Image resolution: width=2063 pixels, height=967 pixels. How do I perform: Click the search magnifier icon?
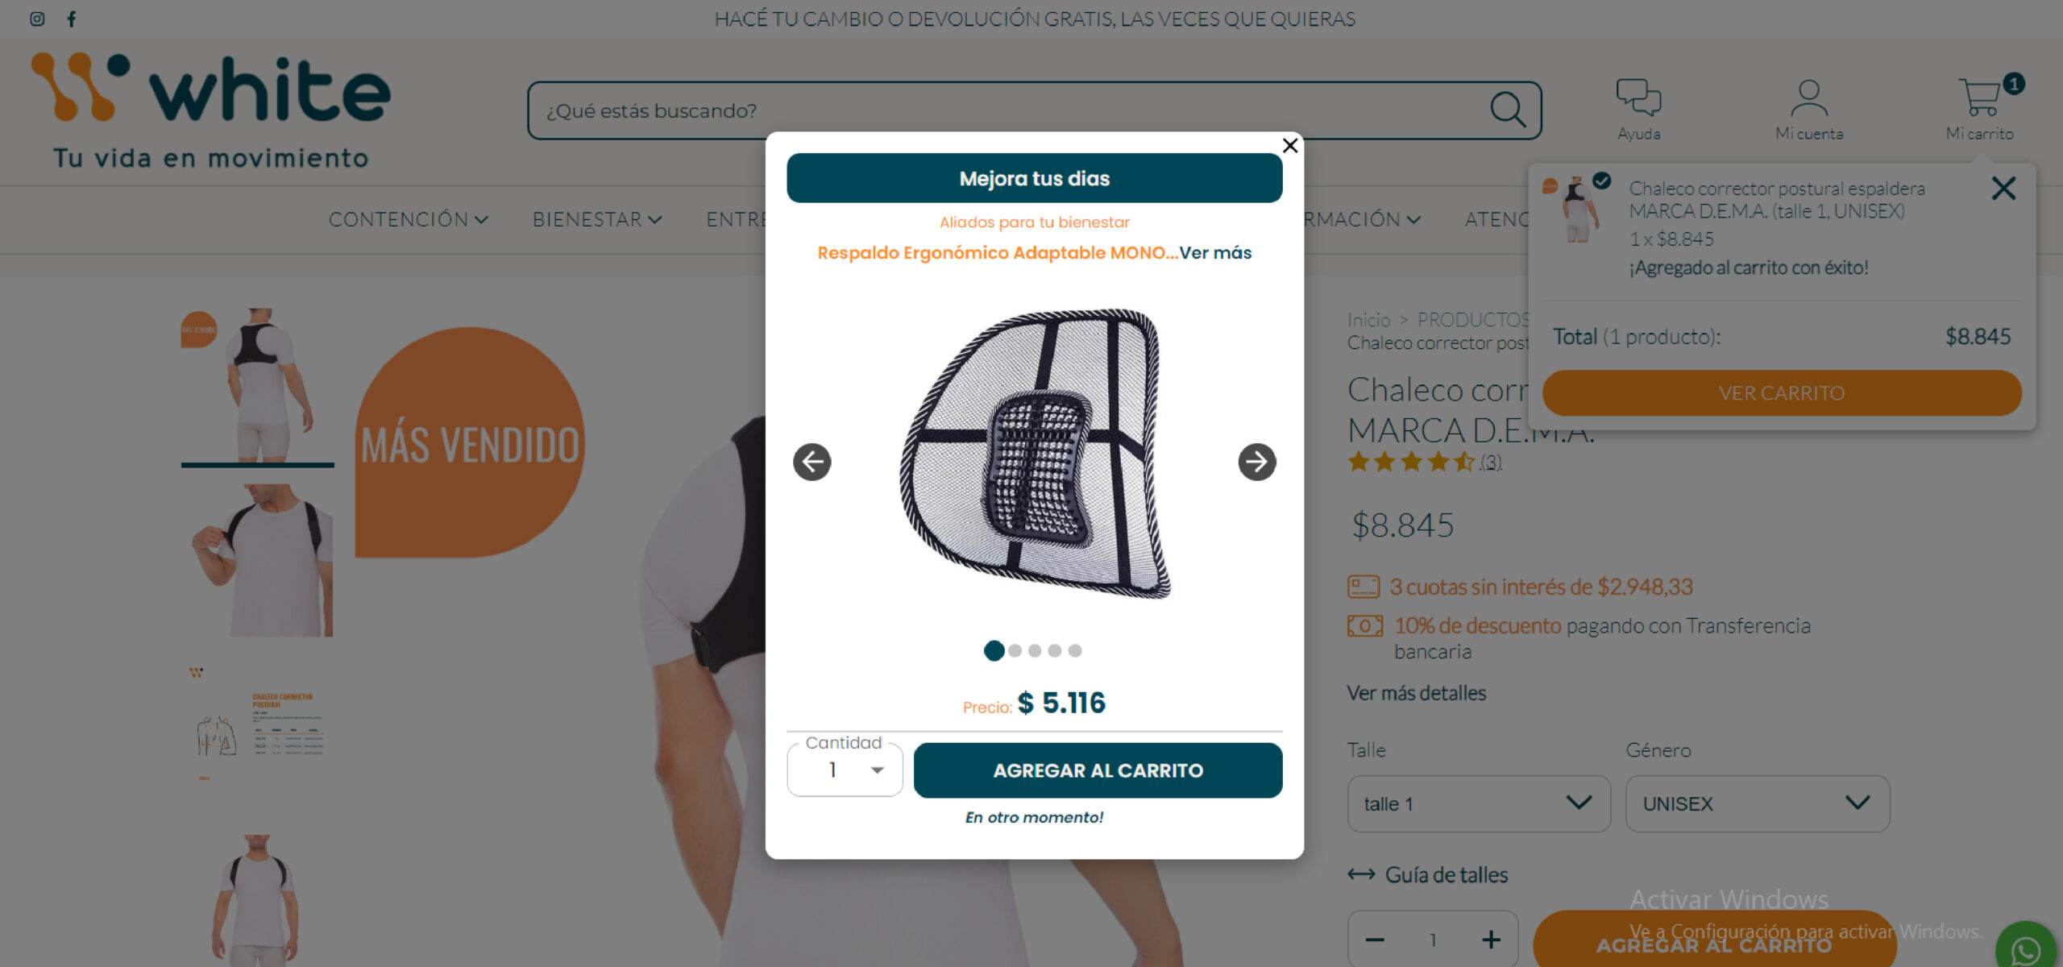(1507, 110)
